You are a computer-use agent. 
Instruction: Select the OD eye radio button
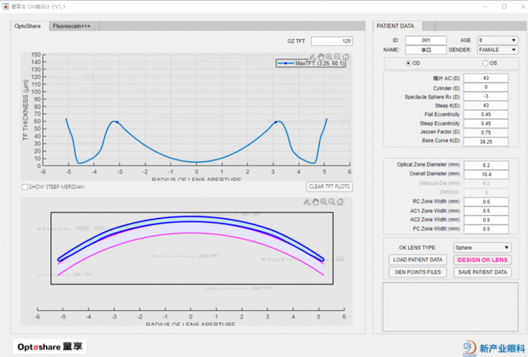coord(408,63)
